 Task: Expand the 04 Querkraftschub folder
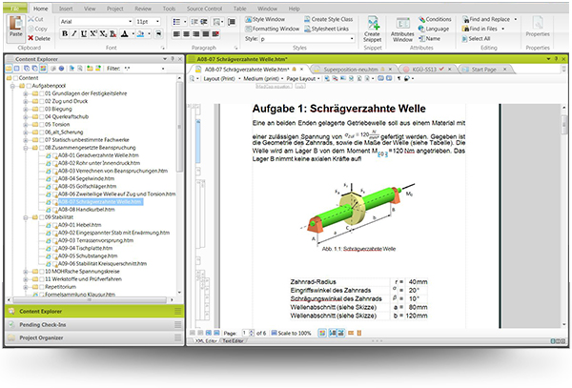point(26,116)
